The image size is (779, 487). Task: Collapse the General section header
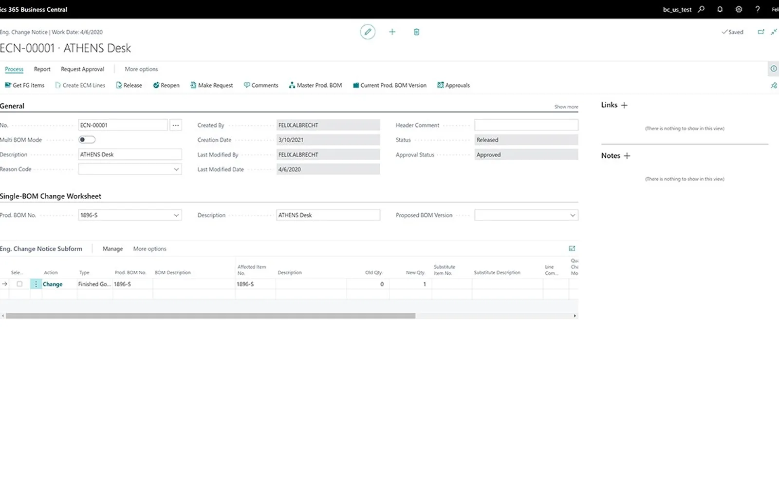[x=12, y=106]
